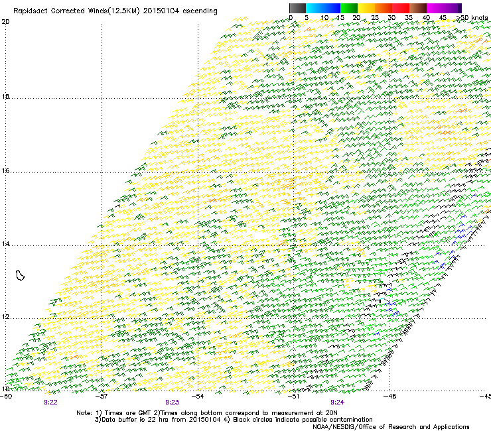
Task: Click the magenta 40-45 knots legend segment
Action: [x=435, y=8]
